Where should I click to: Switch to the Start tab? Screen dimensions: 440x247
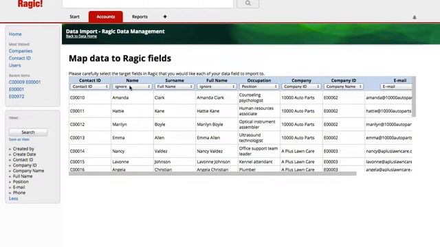tap(74, 16)
